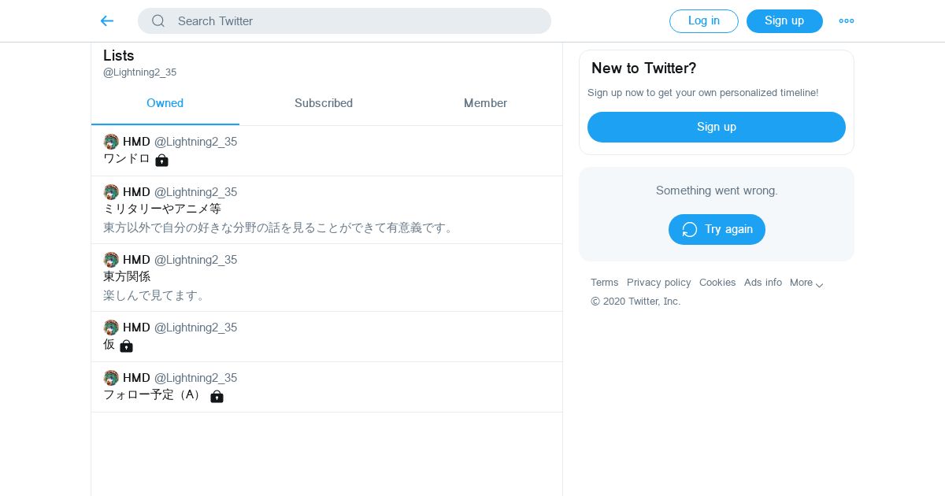Click description 楽しんで見てます。
The height and width of the screenshot is (496, 945).
pyautogui.click(x=155, y=296)
